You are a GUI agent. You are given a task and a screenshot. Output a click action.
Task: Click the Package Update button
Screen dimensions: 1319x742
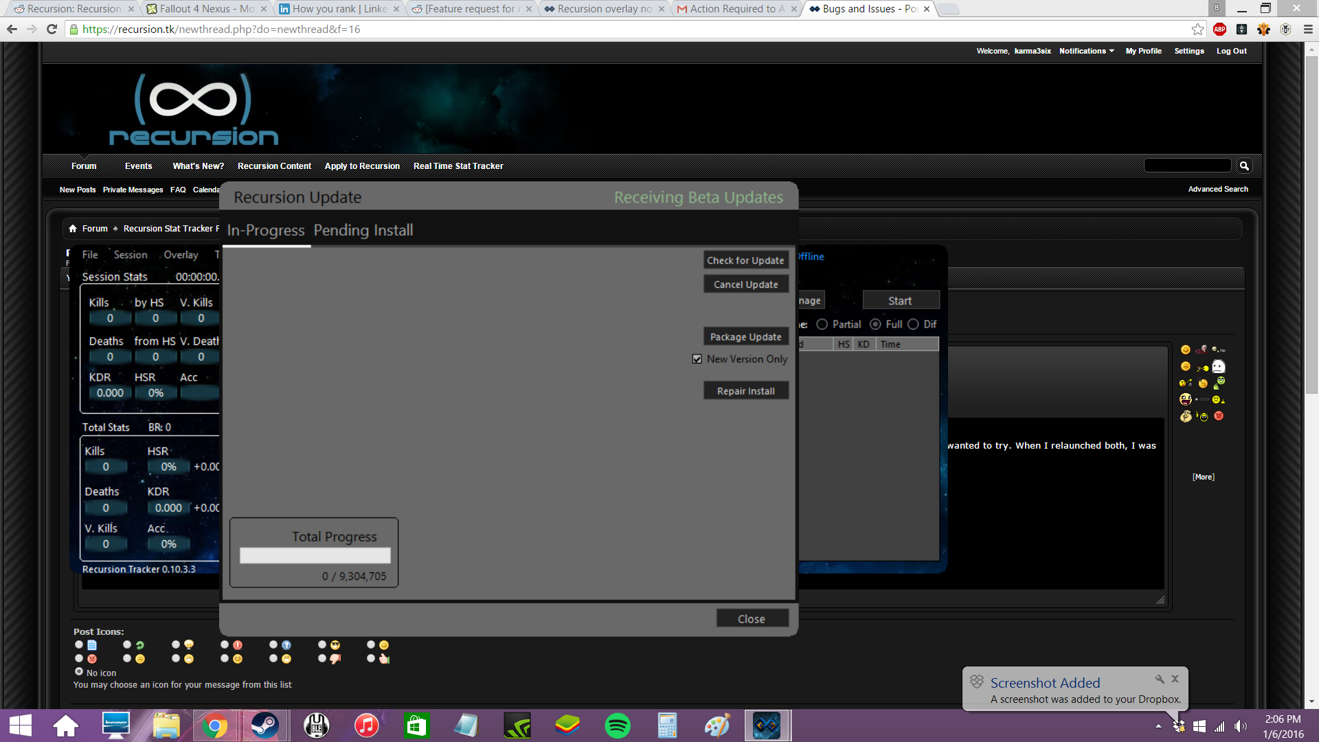point(745,337)
